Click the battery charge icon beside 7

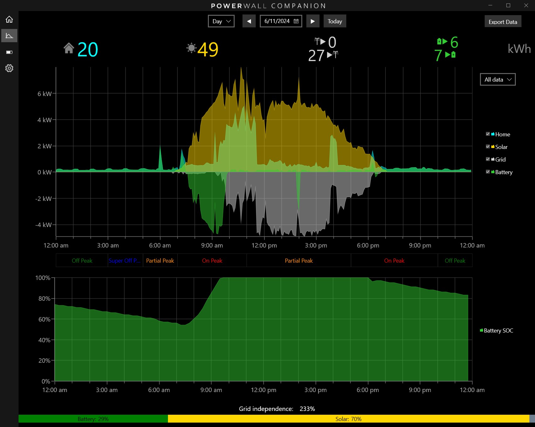(x=453, y=55)
